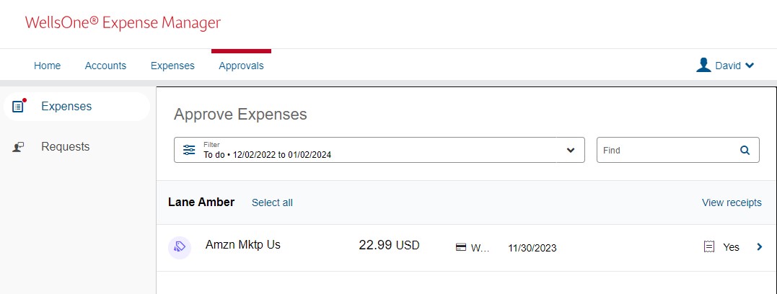
Task: Focus the Find search field
Action: coord(667,151)
